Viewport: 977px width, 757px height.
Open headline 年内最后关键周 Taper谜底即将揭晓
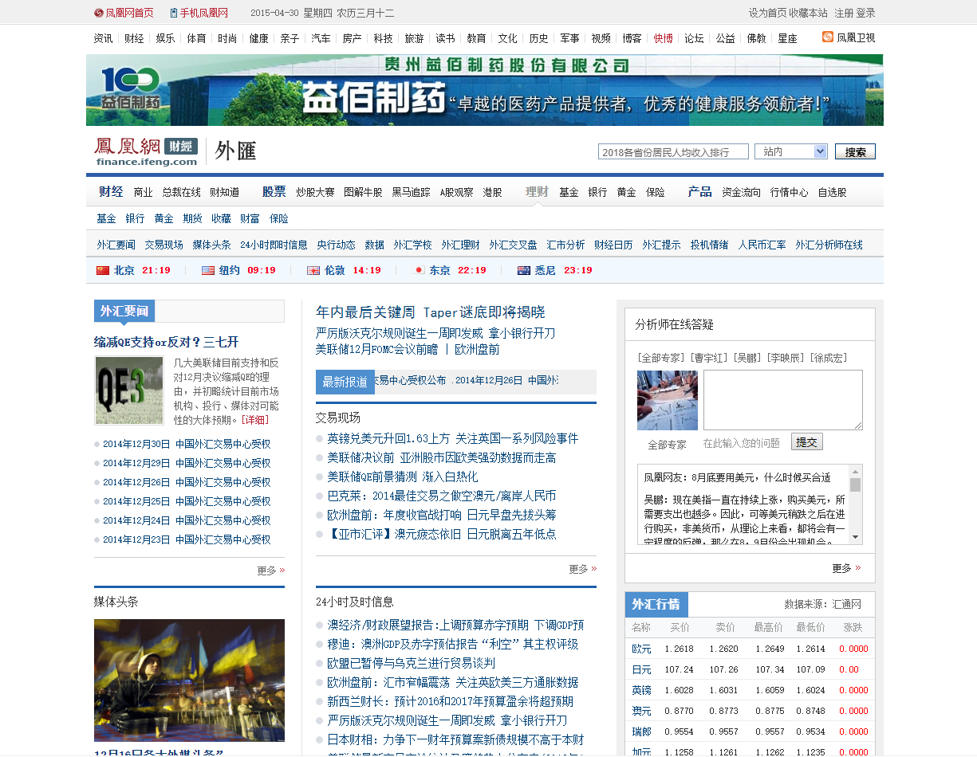430,312
